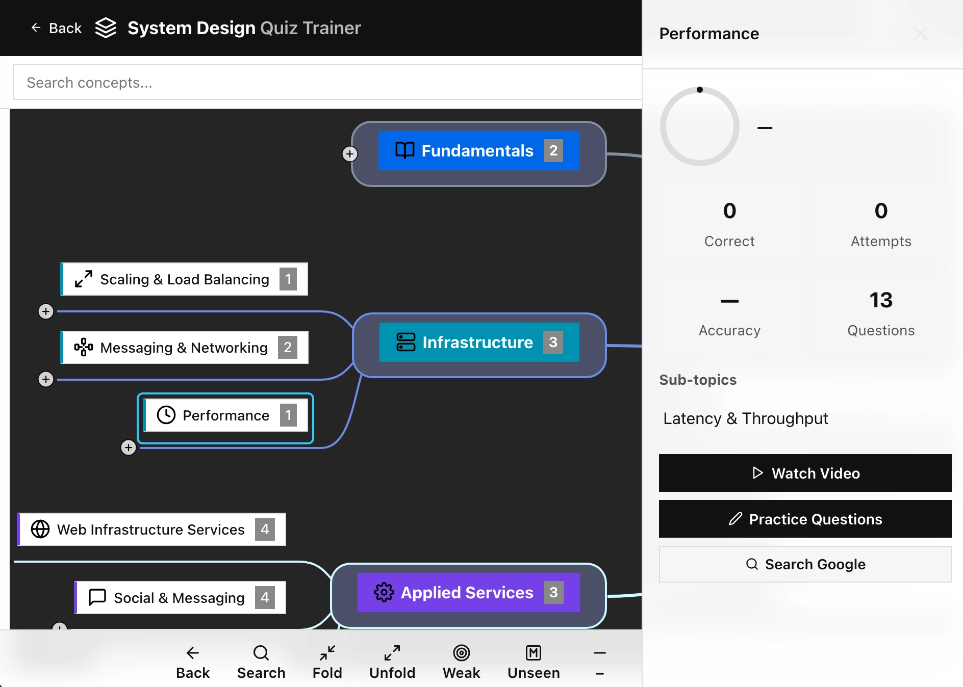Click the gear icon on Applied Services node
Image resolution: width=963 pixels, height=687 pixels.
click(x=383, y=592)
